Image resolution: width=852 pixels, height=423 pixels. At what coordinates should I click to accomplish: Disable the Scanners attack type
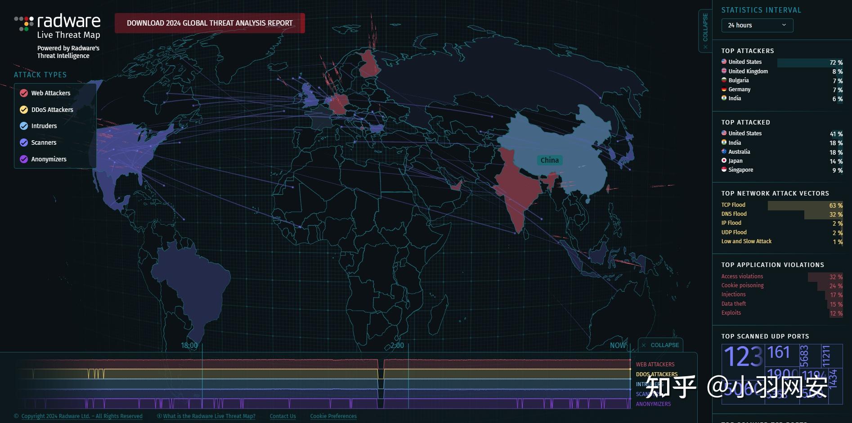pyautogui.click(x=24, y=142)
